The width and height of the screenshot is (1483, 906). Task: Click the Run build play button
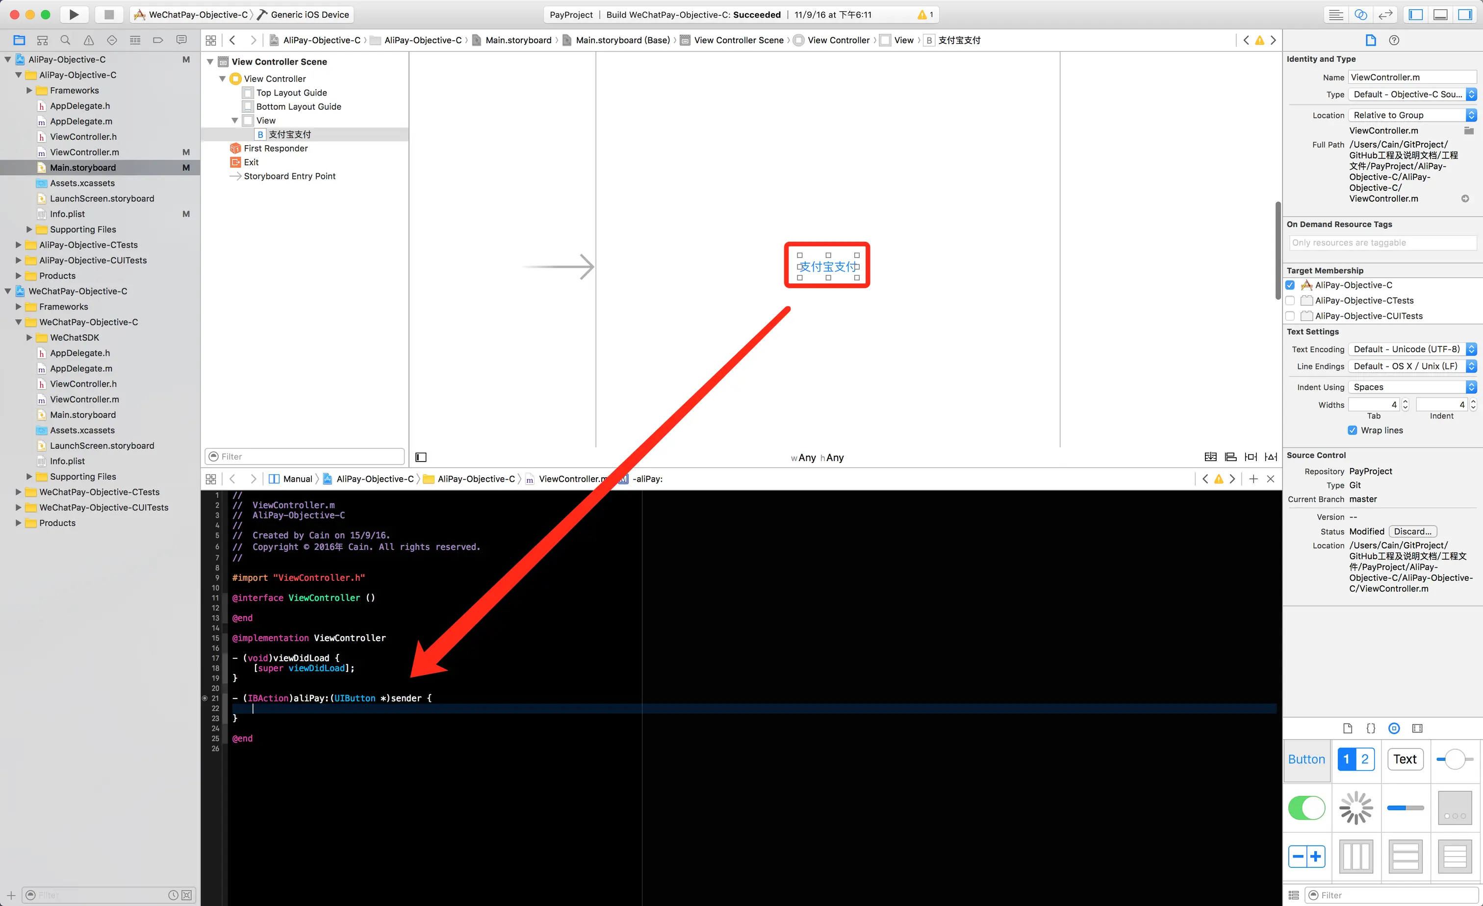(74, 14)
